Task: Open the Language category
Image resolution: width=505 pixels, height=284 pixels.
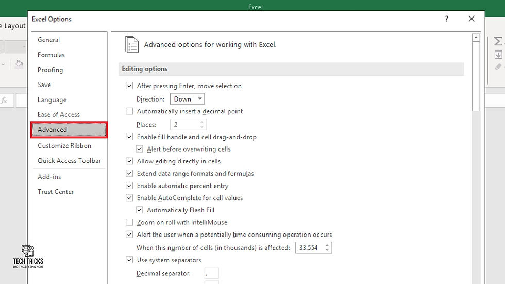Action: coord(52,100)
